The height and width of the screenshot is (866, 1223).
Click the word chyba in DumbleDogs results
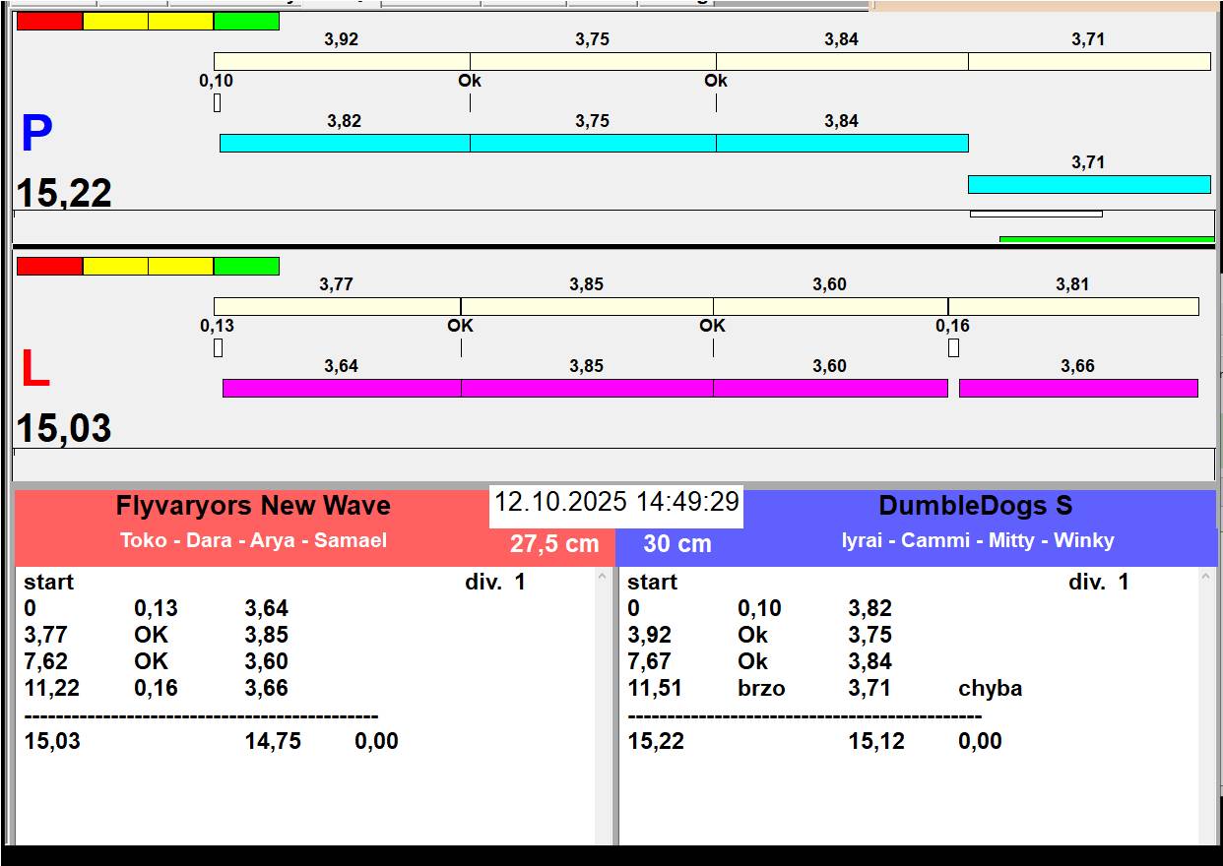[x=990, y=688]
